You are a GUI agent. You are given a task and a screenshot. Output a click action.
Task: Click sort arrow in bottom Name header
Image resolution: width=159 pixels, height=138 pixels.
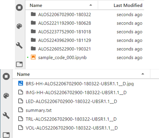pos(143,74)
